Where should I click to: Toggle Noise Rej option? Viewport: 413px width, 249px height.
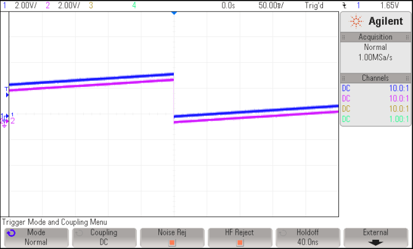coord(172,237)
